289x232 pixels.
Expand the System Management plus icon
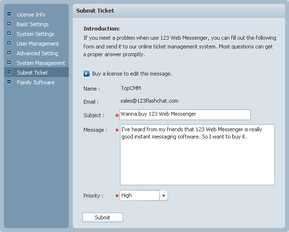(9, 62)
